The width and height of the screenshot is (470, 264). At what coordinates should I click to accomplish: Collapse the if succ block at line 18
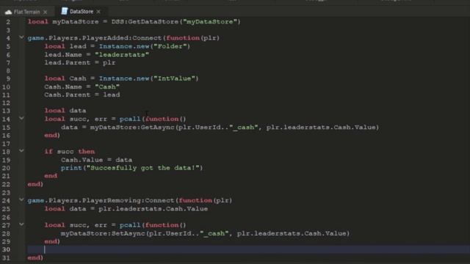21,150
